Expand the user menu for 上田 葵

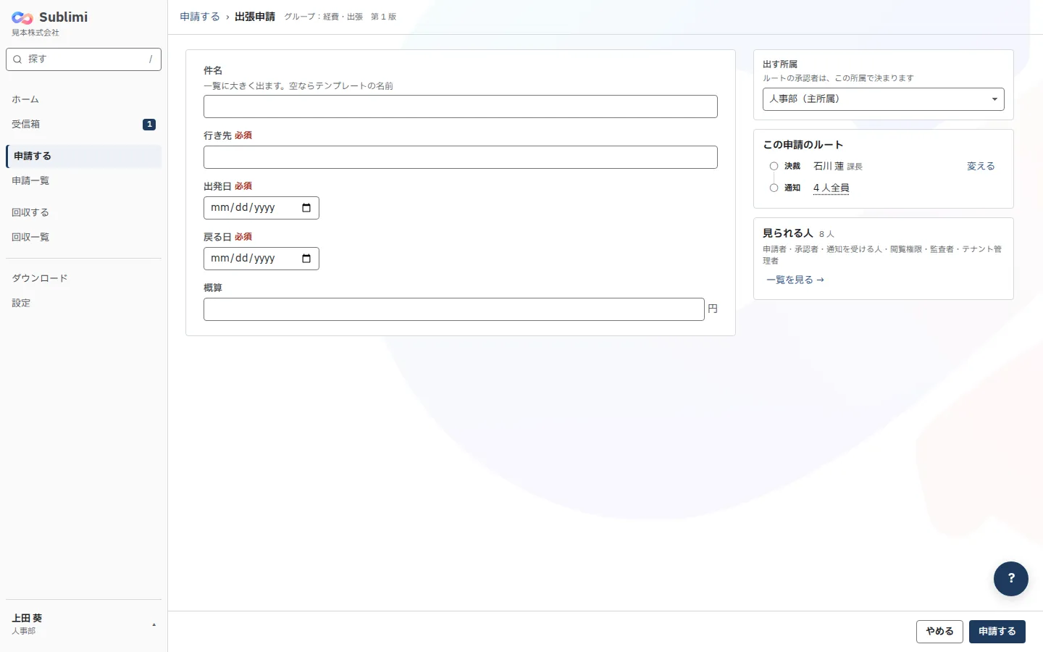click(83, 624)
